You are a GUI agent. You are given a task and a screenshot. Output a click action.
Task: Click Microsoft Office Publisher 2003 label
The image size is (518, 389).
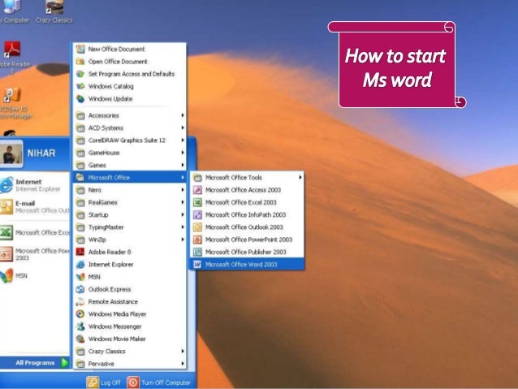click(245, 252)
